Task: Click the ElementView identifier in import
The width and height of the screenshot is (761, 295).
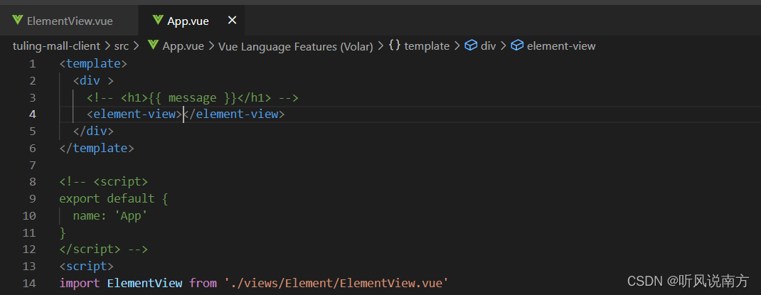Action: tap(144, 284)
